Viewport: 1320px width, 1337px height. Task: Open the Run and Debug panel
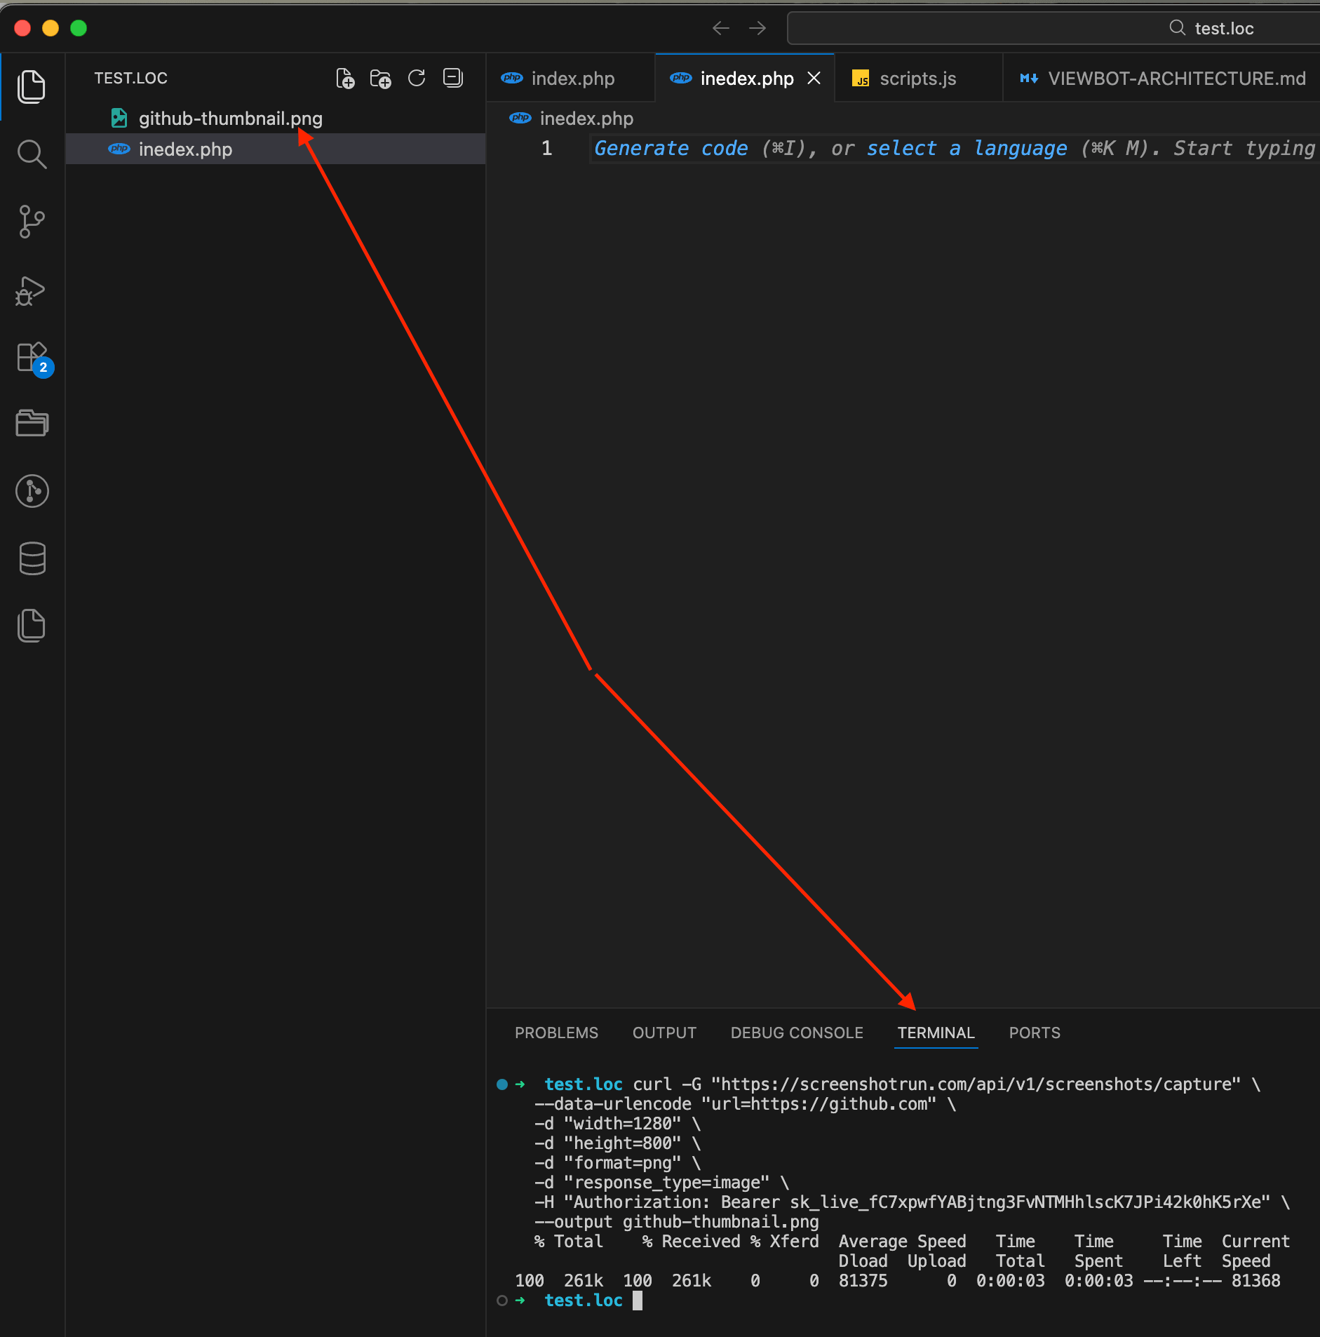click(x=30, y=291)
